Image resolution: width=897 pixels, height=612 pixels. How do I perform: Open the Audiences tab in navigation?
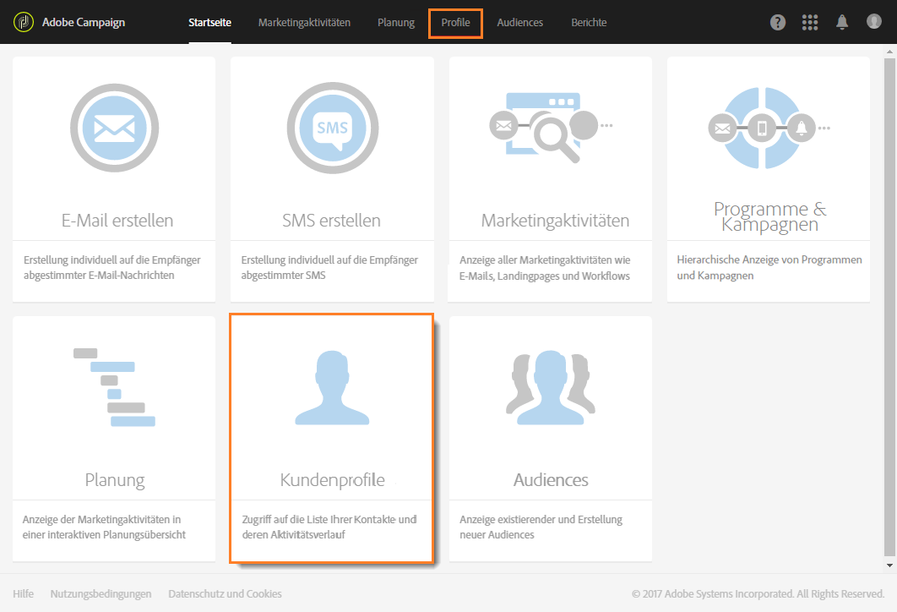(520, 22)
